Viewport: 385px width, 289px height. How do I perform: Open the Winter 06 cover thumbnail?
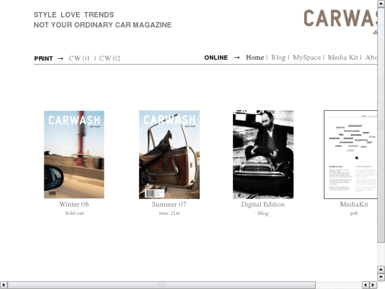(x=74, y=154)
